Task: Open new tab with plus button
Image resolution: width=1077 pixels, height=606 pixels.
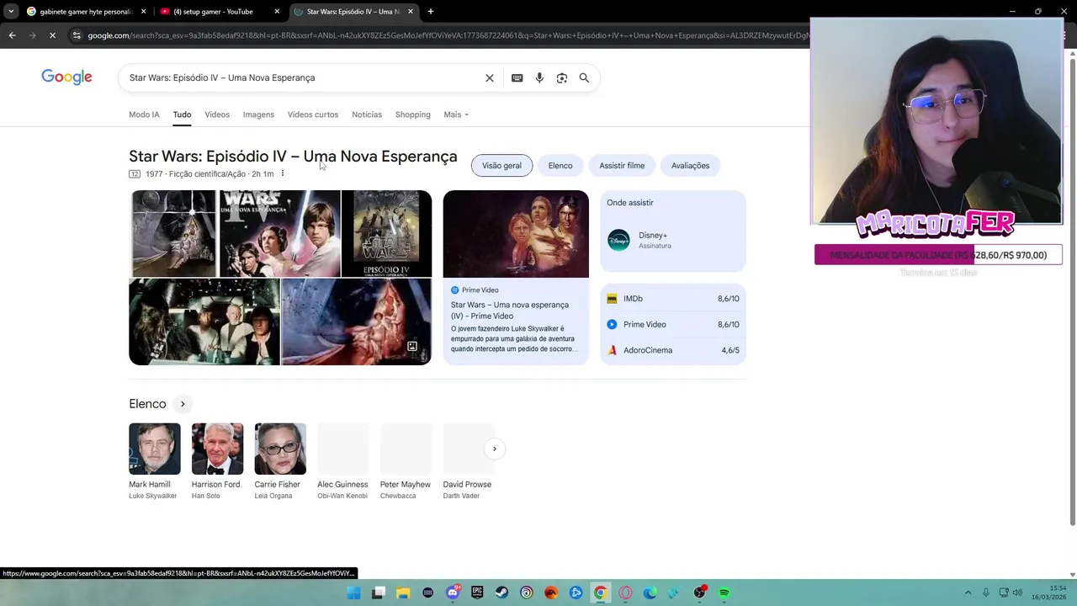Action: [431, 12]
